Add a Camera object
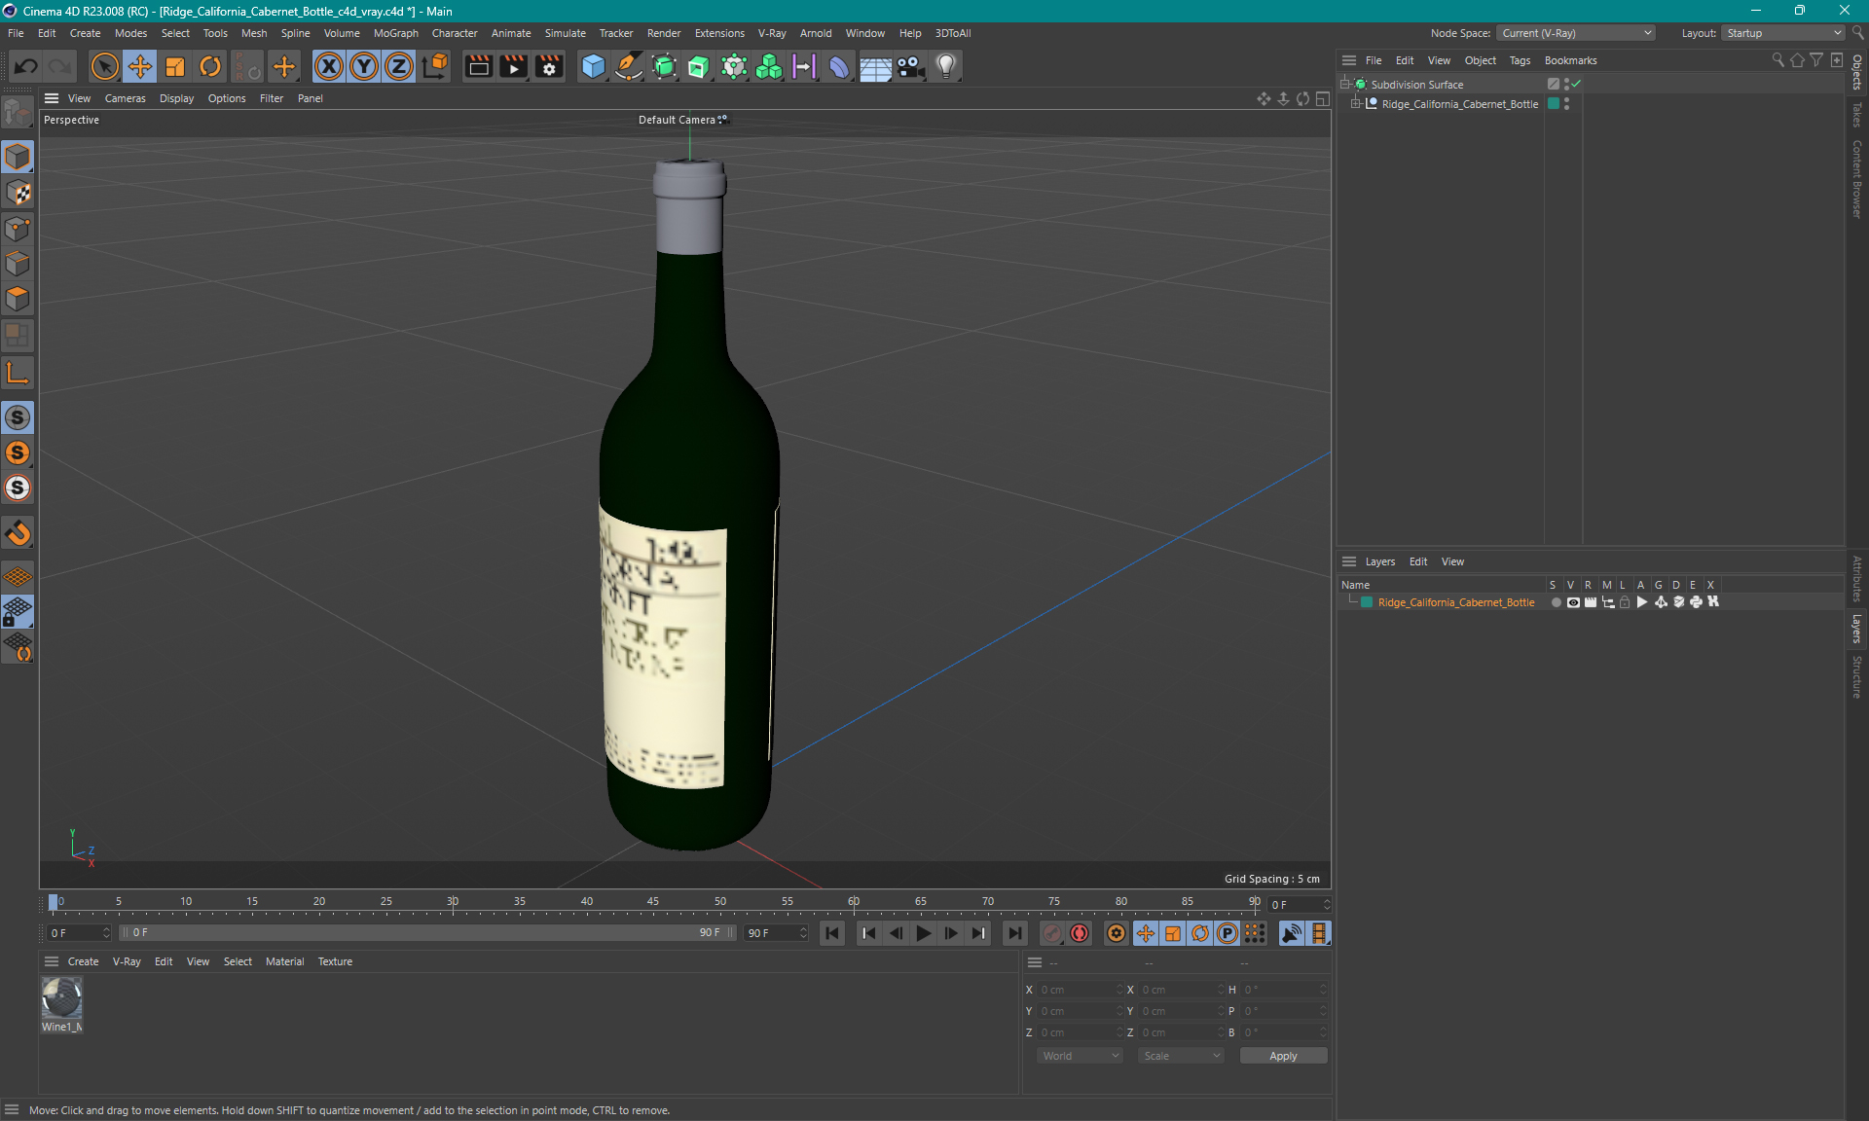1869x1121 pixels. 910,66
